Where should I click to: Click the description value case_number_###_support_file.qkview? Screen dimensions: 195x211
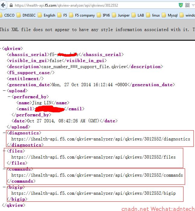84,67
